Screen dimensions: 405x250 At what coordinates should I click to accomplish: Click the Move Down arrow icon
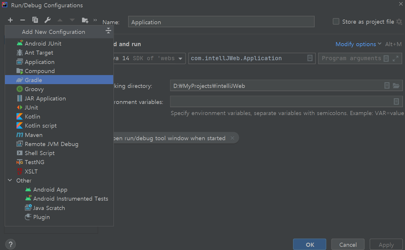pyautogui.click(x=72, y=20)
